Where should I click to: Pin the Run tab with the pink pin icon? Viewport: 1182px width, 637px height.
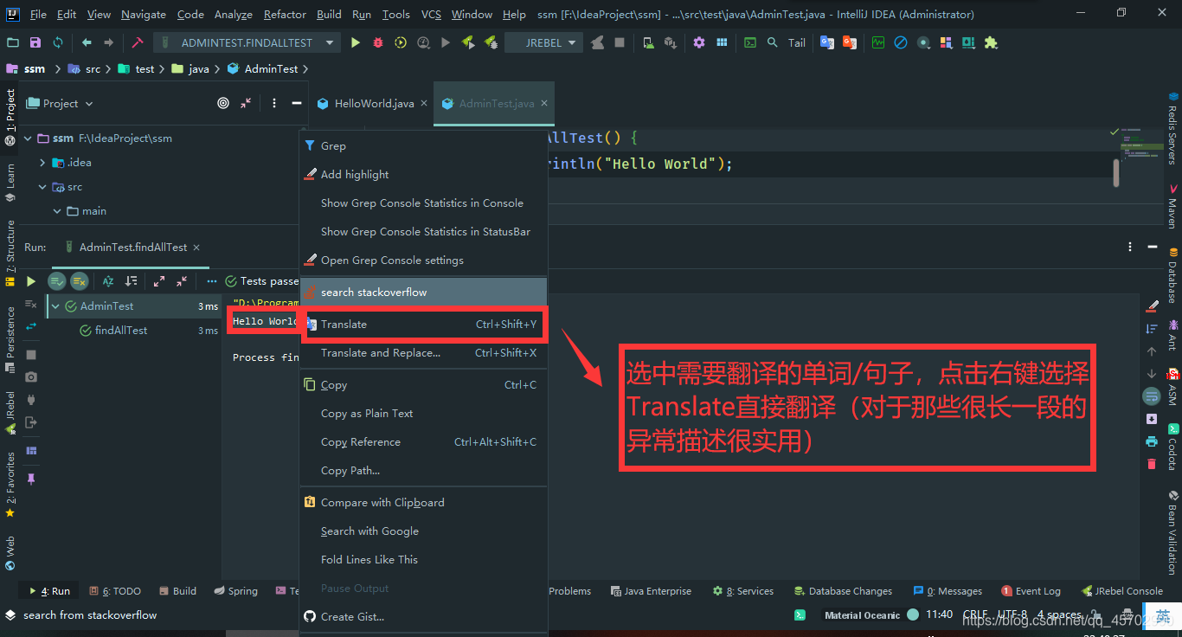31,479
